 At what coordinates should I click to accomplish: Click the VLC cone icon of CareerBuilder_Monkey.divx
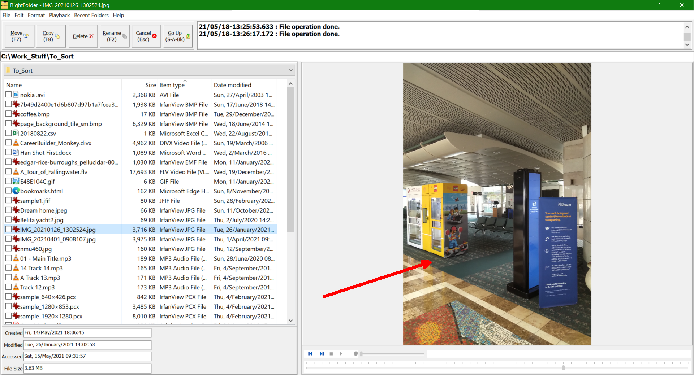pos(16,143)
